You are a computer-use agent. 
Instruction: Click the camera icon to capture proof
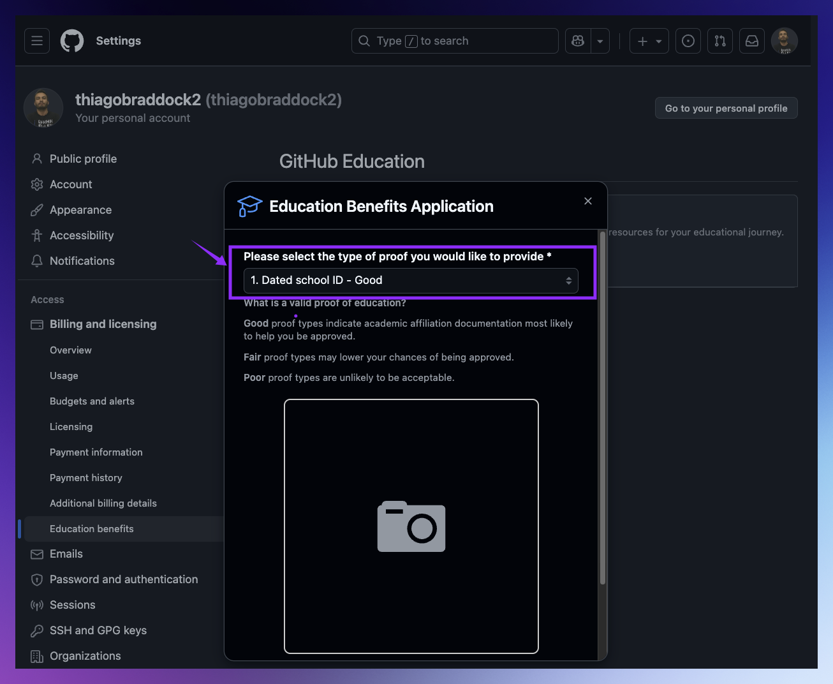pyautogui.click(x=411, y=526)
